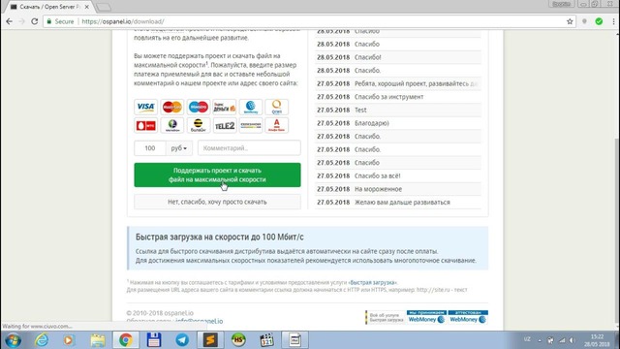Image resolution: width=620 pixels, height=349 pixels.
Task: Open Telegram from taskbar
Action: point(182,340)
